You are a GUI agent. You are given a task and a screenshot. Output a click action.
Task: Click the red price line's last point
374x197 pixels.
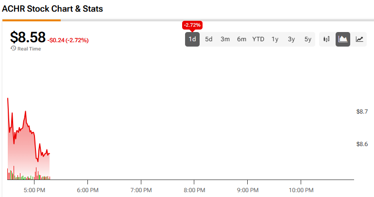[x=50, y=153]
